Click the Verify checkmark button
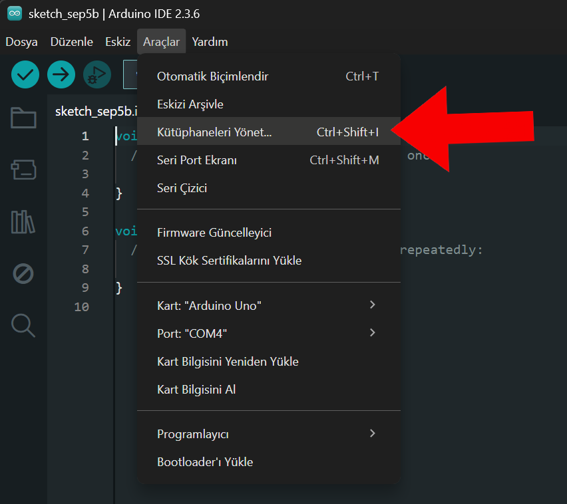 (25, 74)
